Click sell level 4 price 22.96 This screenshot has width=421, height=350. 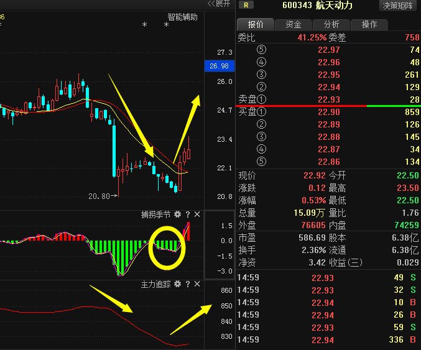[x=329, y=62]
